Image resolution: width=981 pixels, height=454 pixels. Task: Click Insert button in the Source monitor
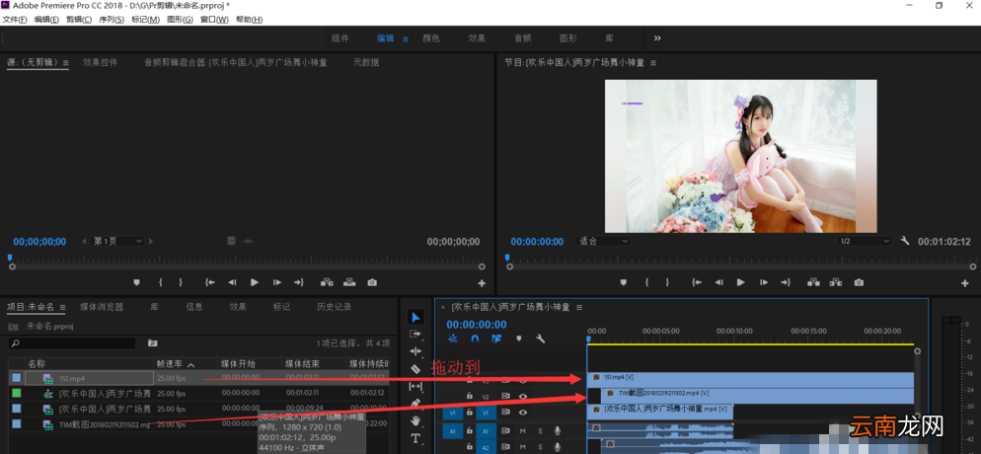click(x=327, y=282)
